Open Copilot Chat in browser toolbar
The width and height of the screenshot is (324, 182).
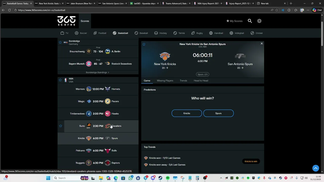(x=317, y=10)
